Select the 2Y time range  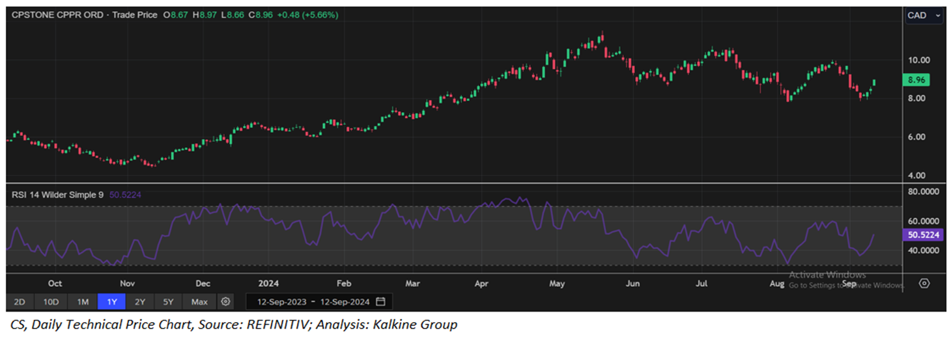140,302
